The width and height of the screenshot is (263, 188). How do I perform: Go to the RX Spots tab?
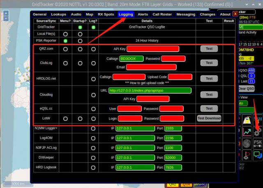click(106, 14)
